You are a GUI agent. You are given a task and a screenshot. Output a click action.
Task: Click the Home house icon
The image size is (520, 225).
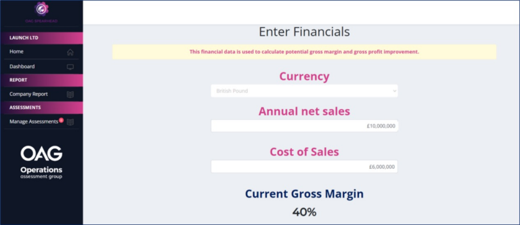pos(70,52)
